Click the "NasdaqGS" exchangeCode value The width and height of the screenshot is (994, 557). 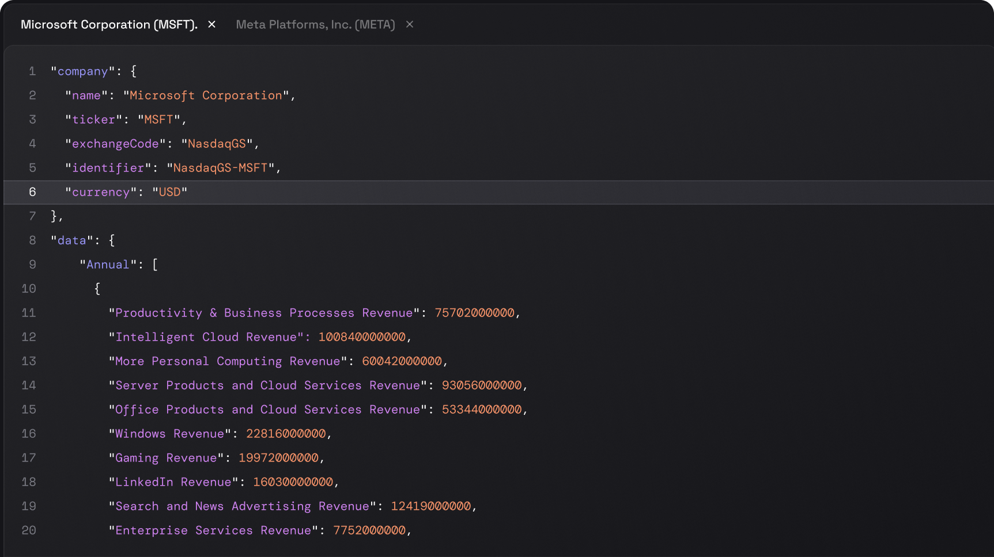click(217, 144)
